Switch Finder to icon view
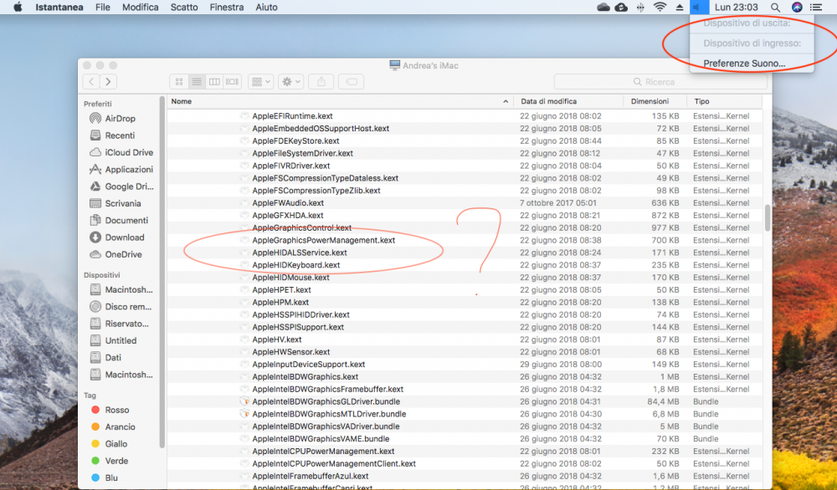This screenshot has height=490, width=837. (x=179, y=82)
